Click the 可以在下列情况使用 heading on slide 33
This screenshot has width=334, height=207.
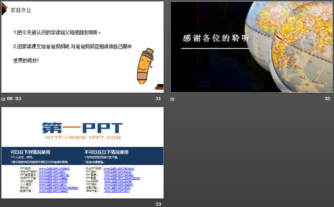tap(30, 152)
